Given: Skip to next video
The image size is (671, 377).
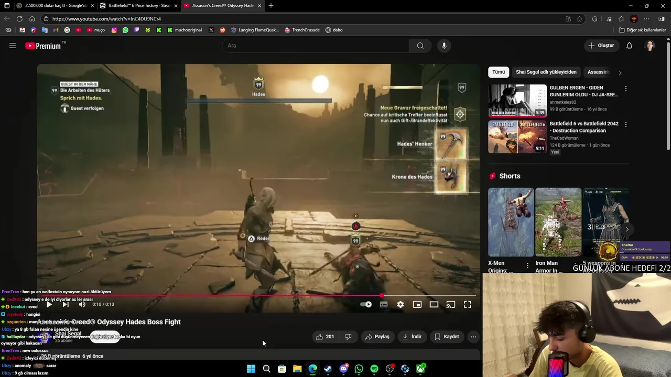Looking at the screenshot, I should pos(66,304).
